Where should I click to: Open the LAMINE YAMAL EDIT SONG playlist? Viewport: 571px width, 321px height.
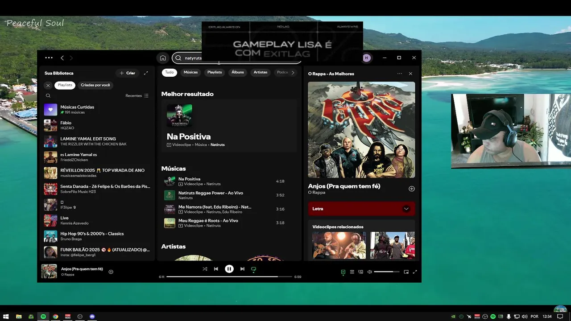97,141
